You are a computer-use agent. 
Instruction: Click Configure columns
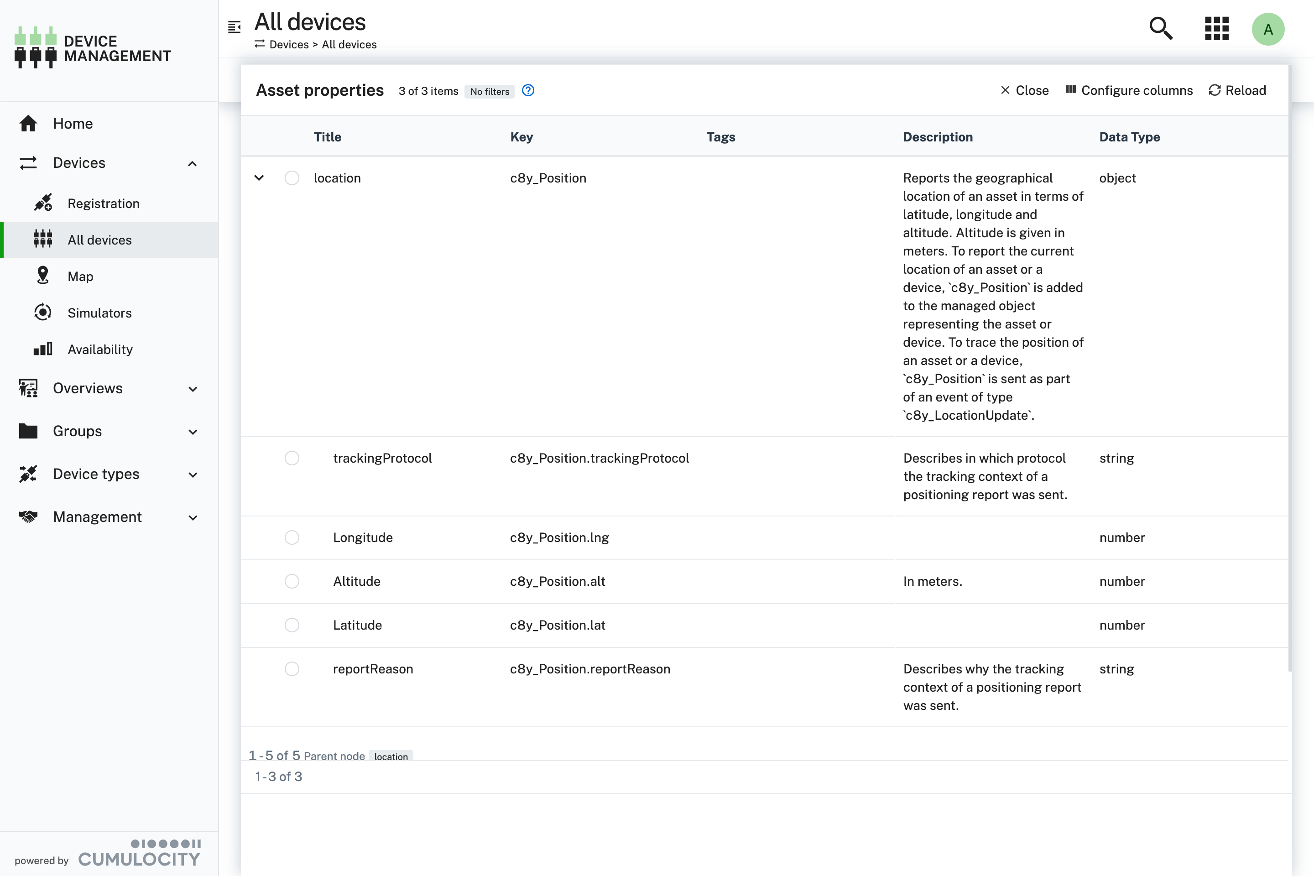coord(1128,90)
